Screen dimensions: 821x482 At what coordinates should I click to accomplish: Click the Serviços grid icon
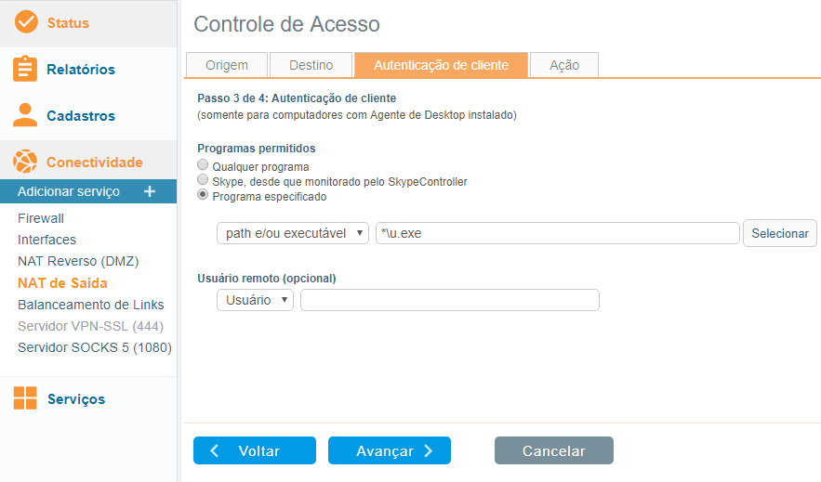25,397
